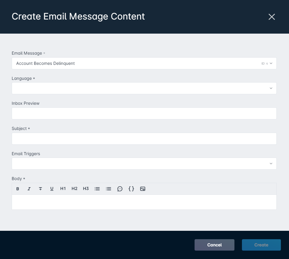Open the Language dropdown
This screenshot has height=259, width=289.
[144, 88]
